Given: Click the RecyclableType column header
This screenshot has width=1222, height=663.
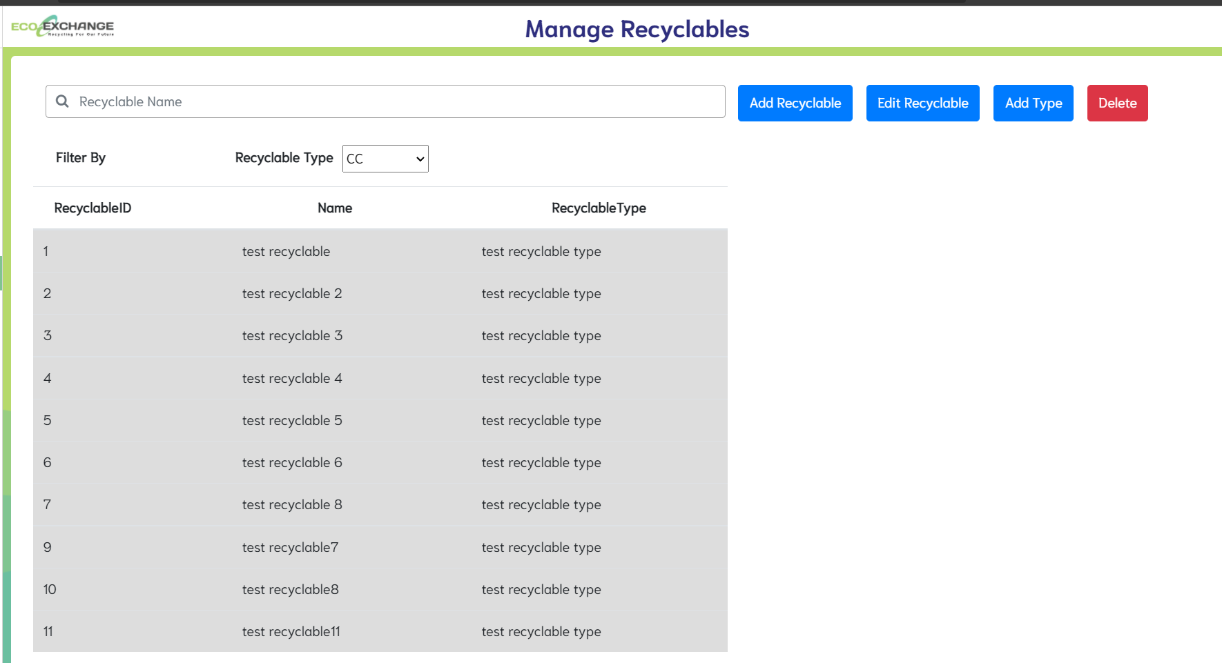Looking at the screenshot, I should pos(599,208).
